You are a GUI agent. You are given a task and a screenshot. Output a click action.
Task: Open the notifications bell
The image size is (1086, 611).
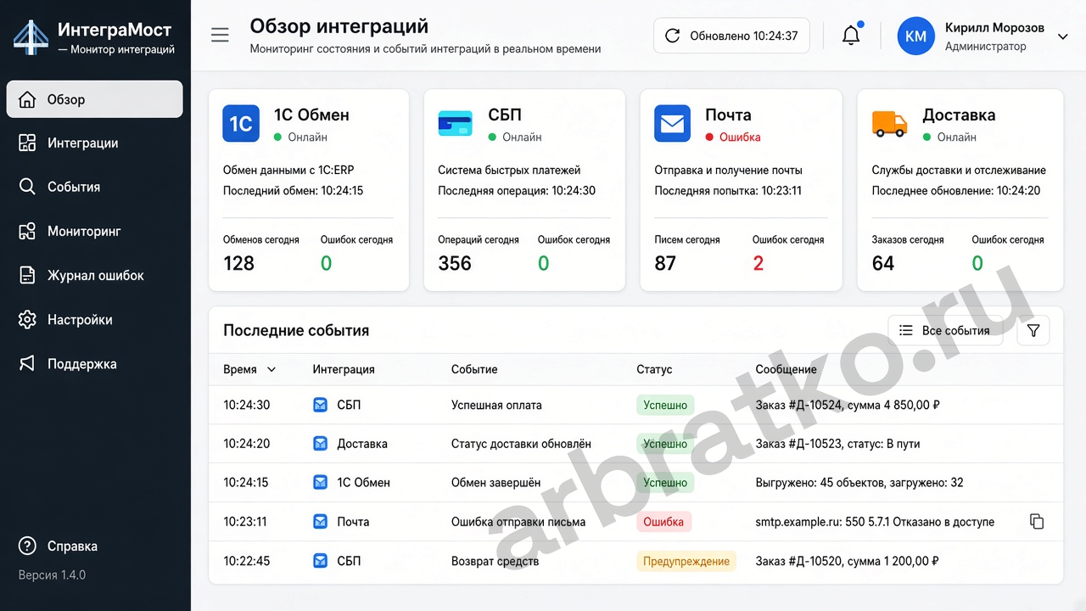click(x=851, y=36)
